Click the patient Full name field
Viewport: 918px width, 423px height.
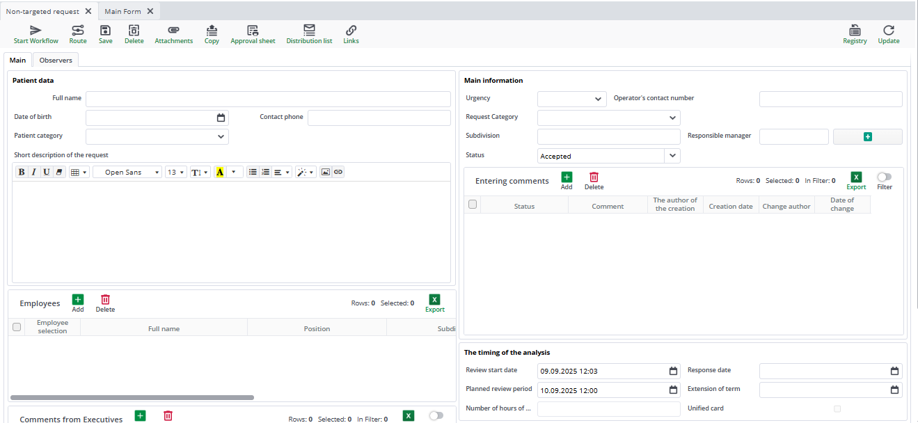coord(268,99)
